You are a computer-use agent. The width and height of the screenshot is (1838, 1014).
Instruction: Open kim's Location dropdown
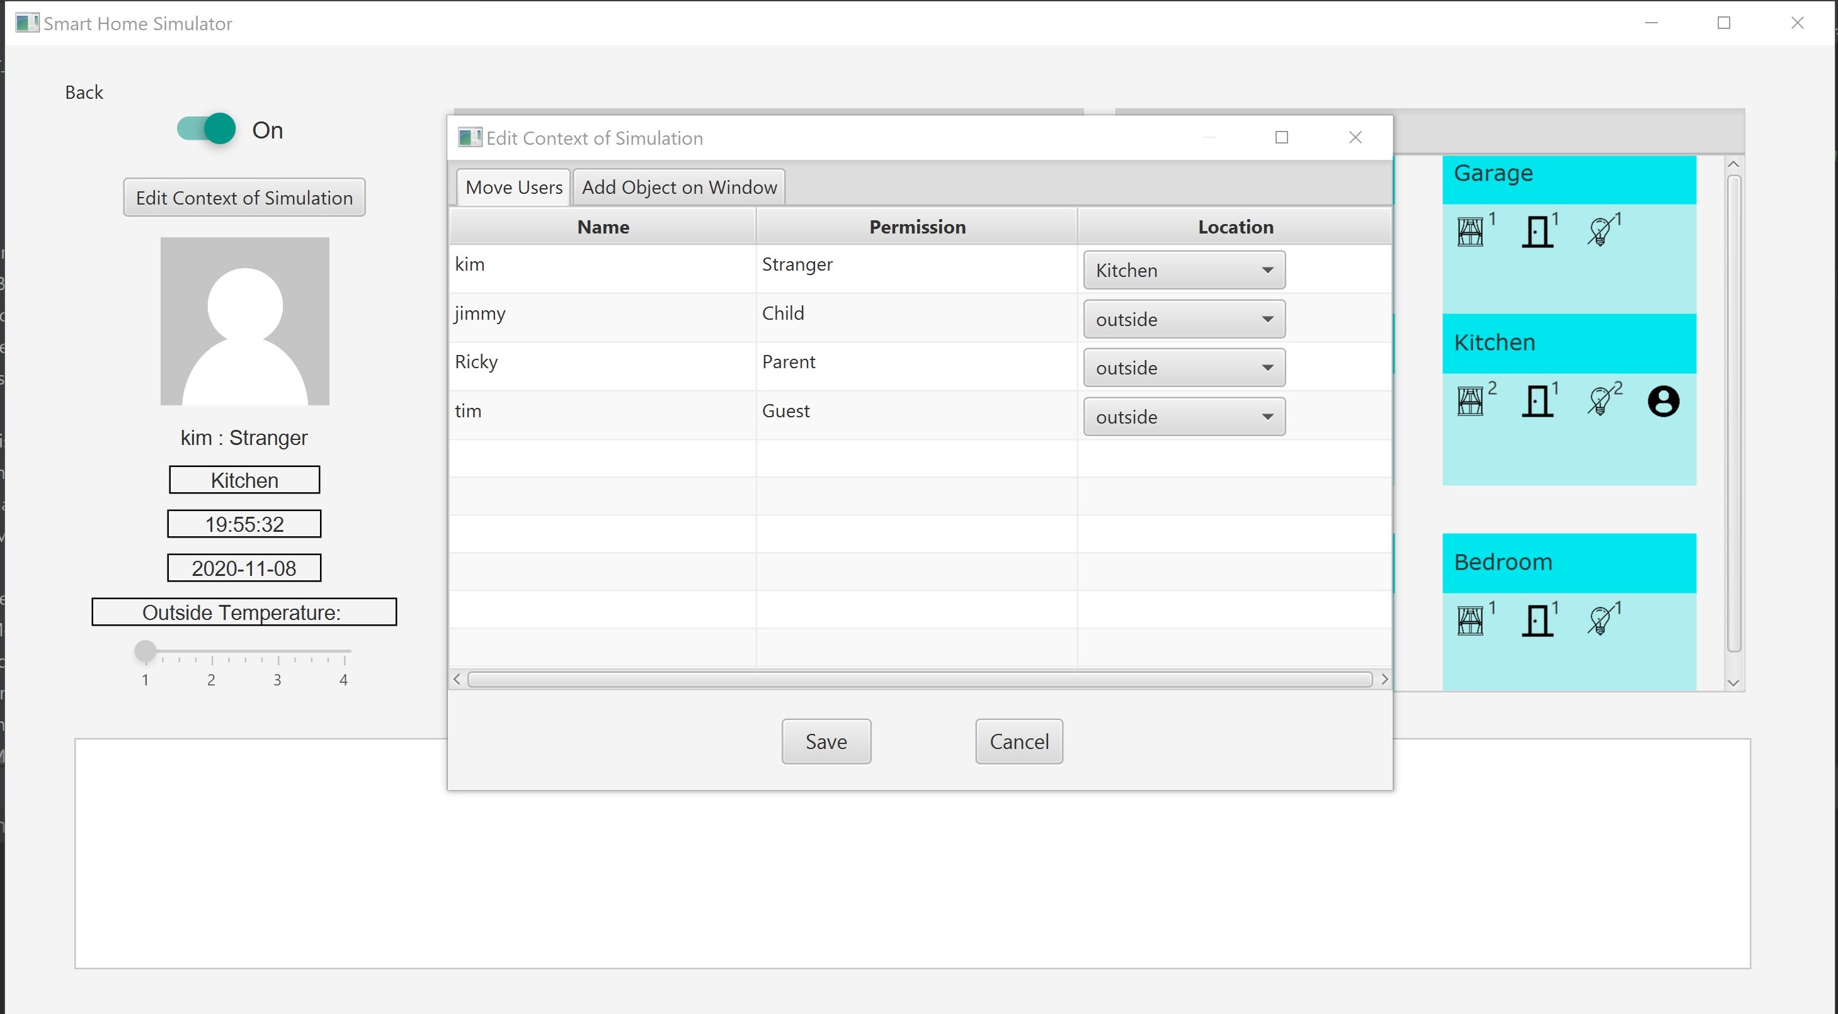[1184, 270]
